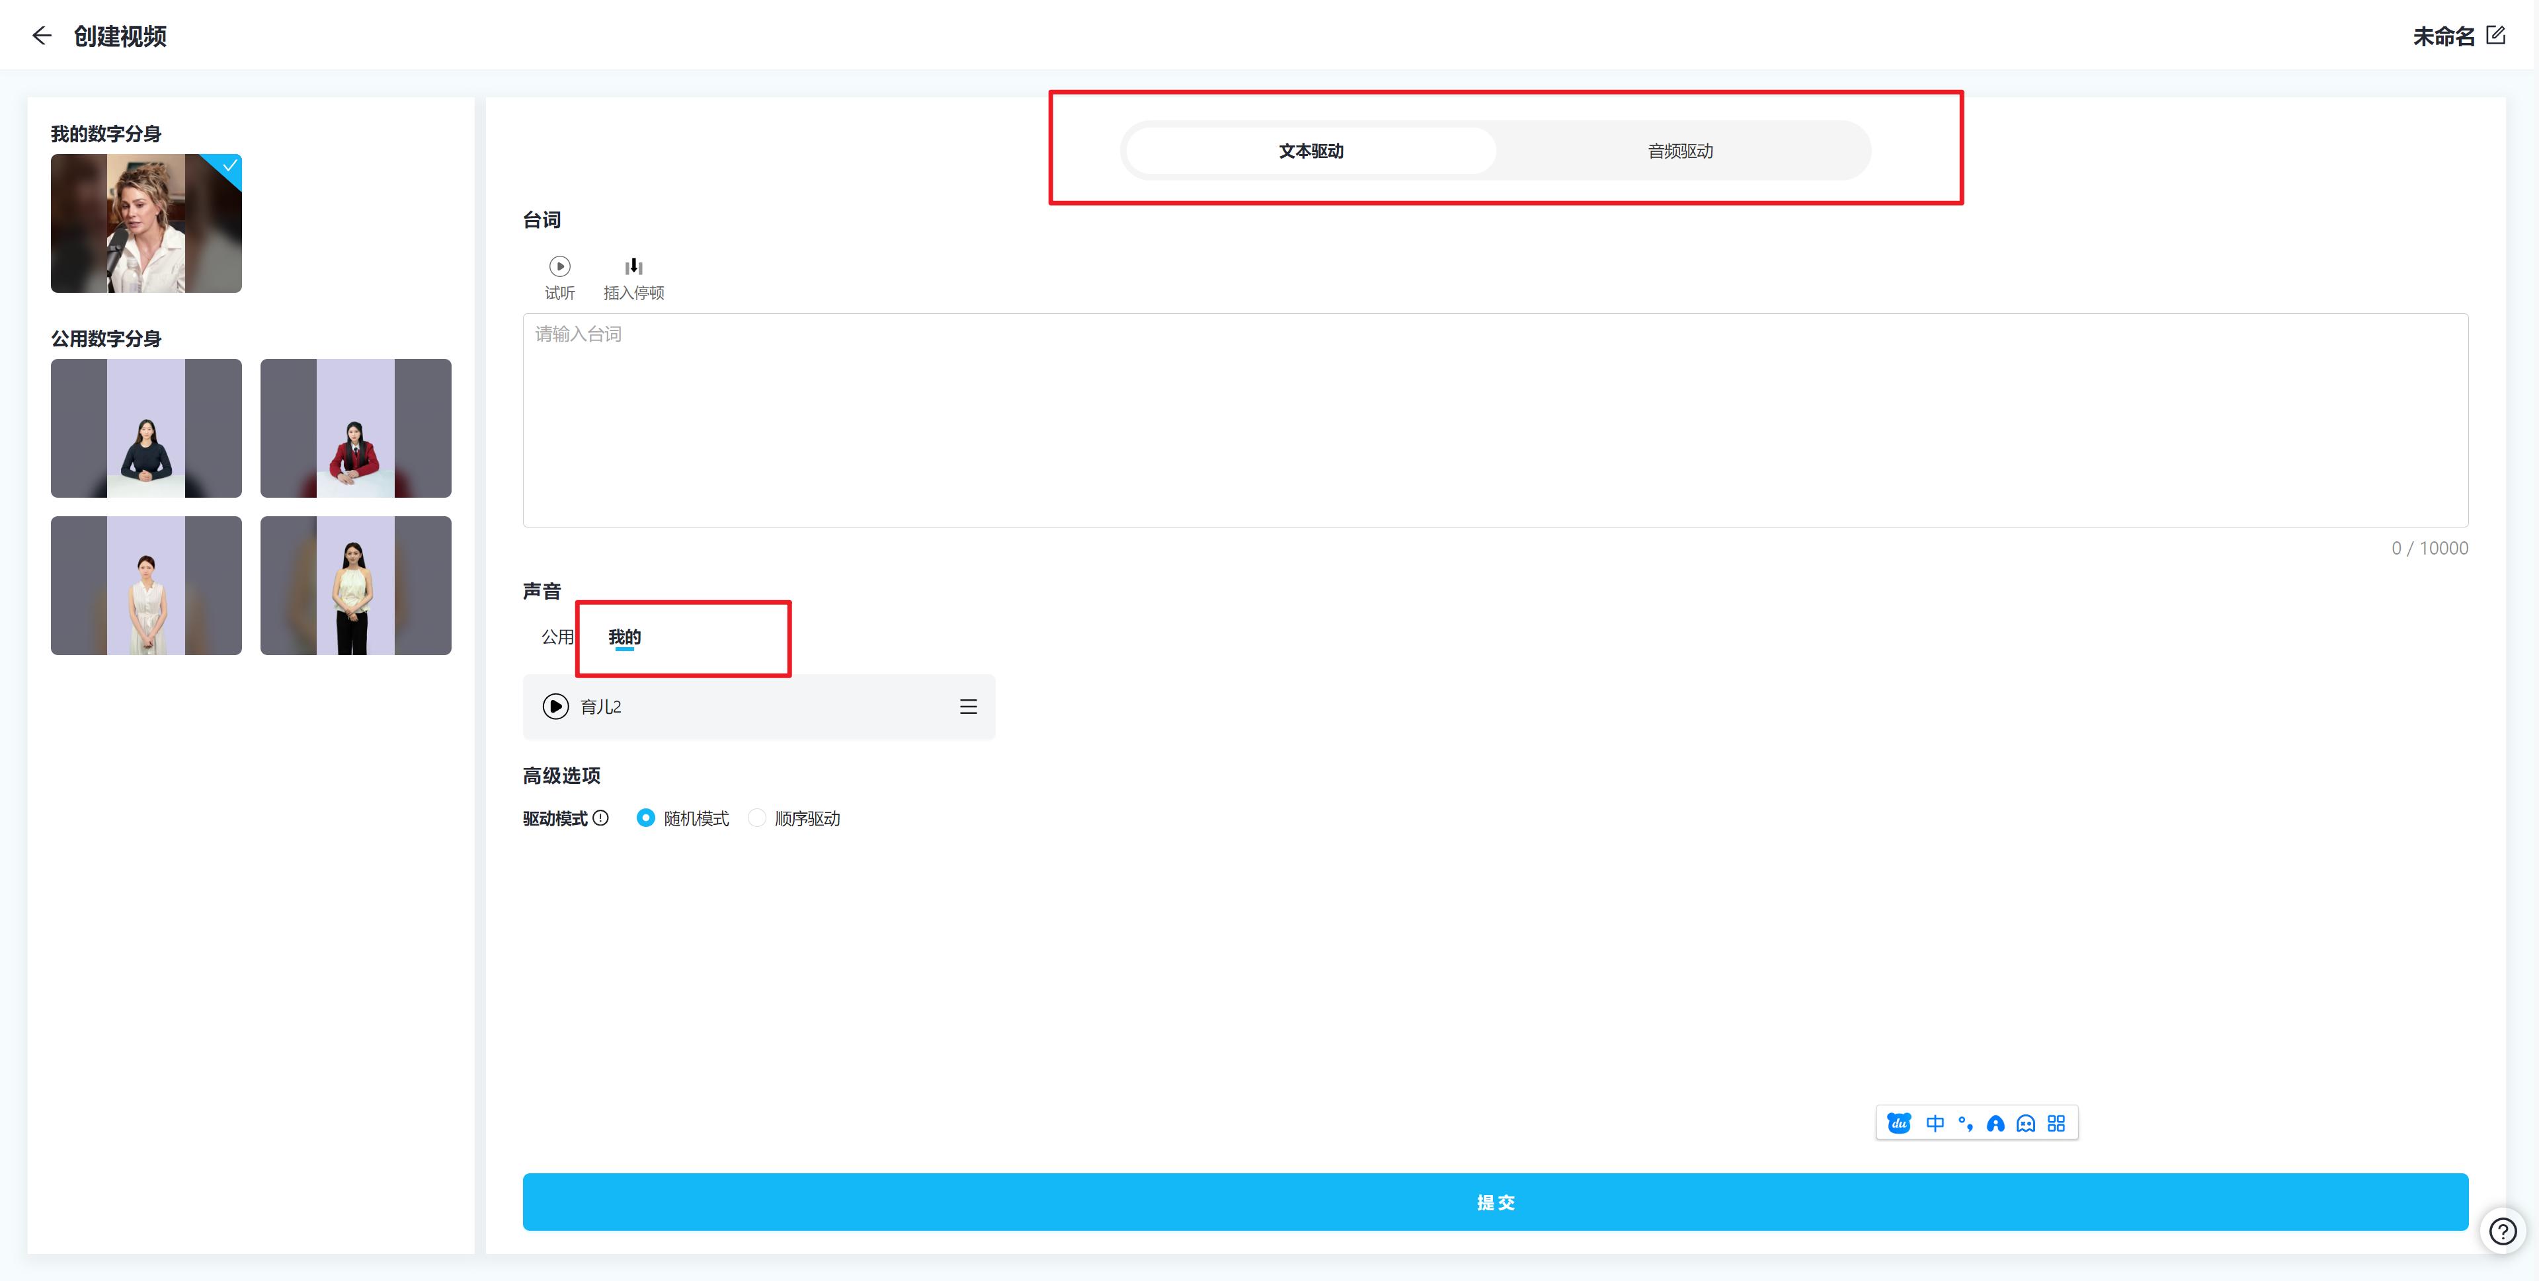Click the edit project name pencil icon
The height and width of the screenshot is (1281, 2539).
pos(2495,36)
